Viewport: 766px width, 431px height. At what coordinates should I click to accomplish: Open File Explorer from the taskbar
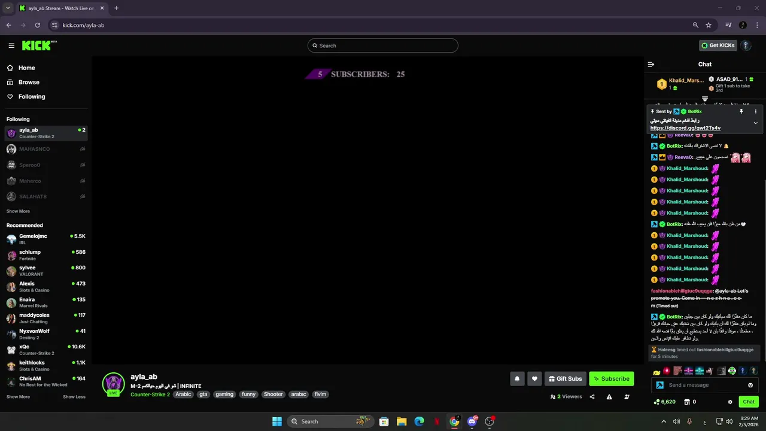(x=402, y=421)
